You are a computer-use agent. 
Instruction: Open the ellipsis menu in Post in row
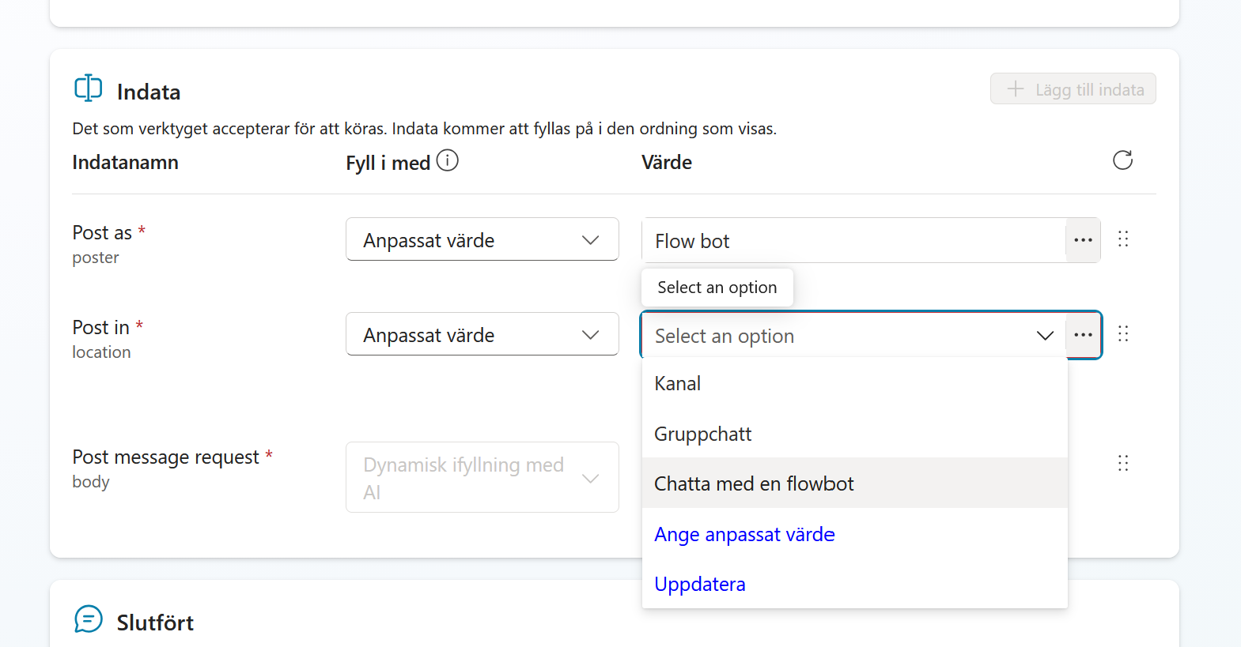click(1083, 335)
